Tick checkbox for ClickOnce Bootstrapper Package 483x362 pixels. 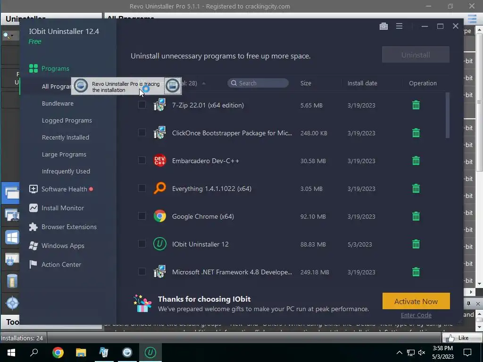point(142,132)
